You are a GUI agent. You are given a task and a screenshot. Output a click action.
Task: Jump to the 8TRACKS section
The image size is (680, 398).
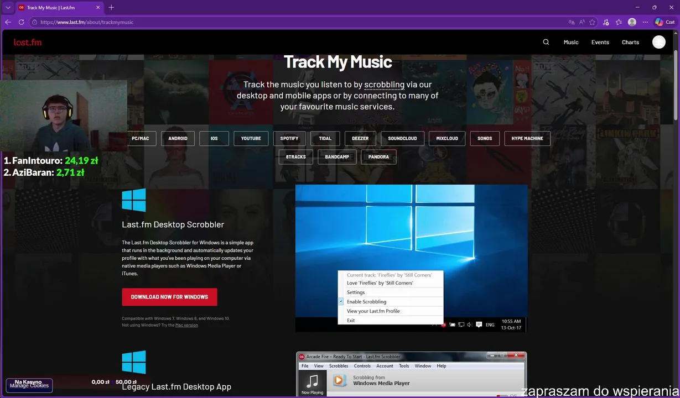[296, 156]
